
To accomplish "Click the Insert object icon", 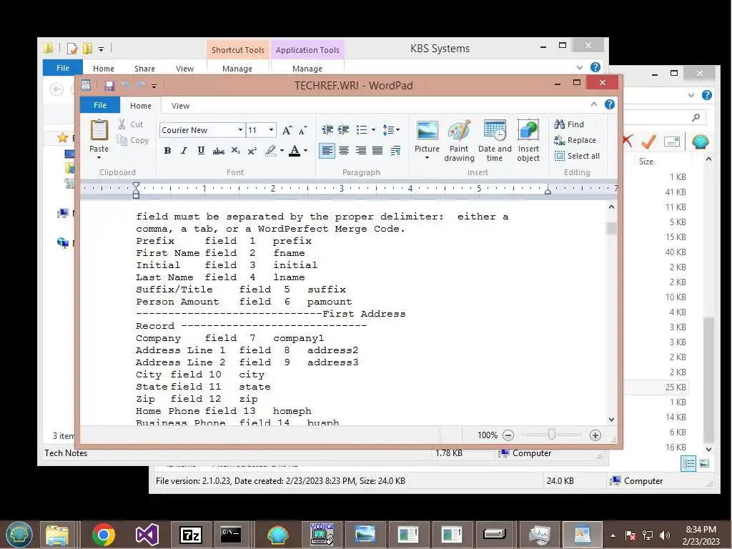I will tap(528, 140).
